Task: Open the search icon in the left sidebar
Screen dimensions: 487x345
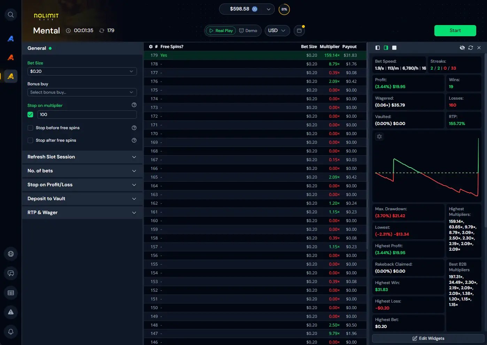Action: (10, 15)
